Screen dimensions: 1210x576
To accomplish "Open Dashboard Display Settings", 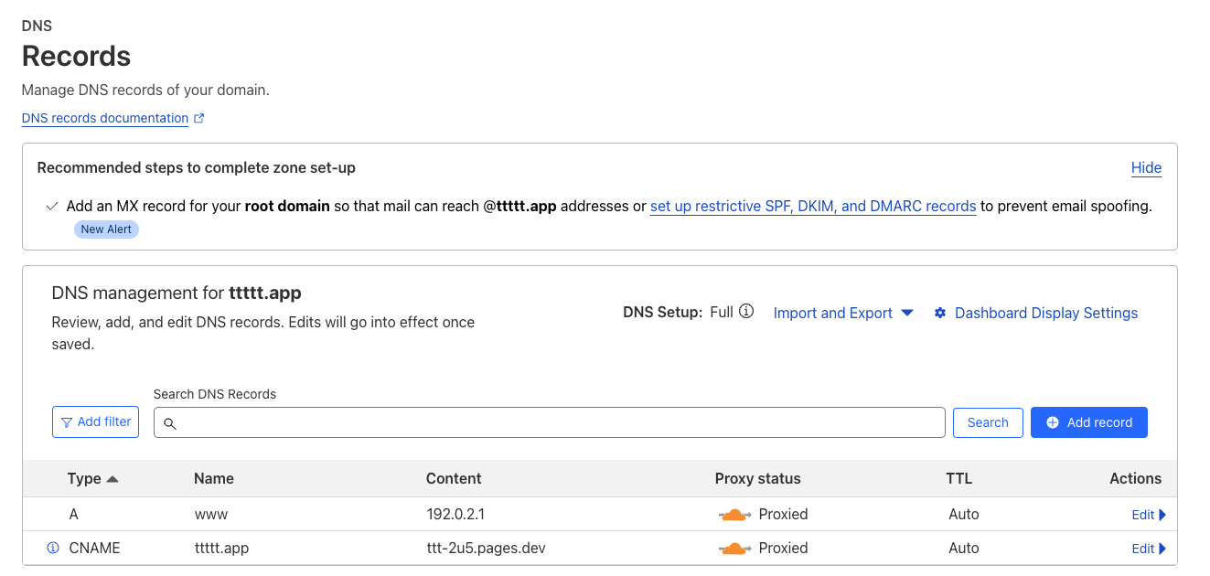I will 1046,313.
